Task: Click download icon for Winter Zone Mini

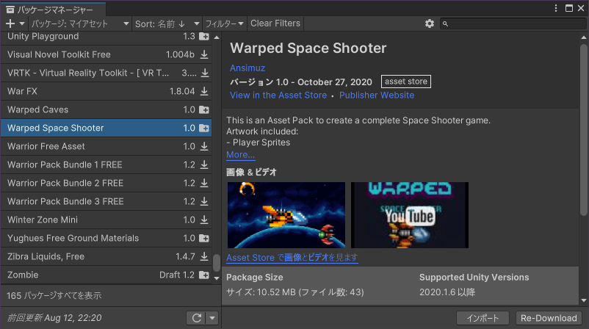Action: pos(204,220)
